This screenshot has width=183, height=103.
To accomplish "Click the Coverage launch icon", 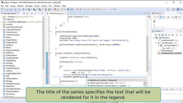I will coord(34,9).
